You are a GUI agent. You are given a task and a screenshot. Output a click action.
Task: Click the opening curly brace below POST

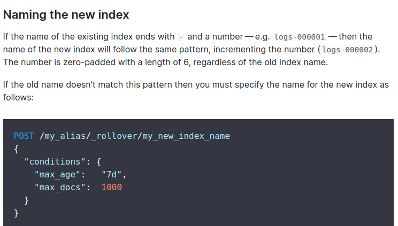tap(16, 149)
